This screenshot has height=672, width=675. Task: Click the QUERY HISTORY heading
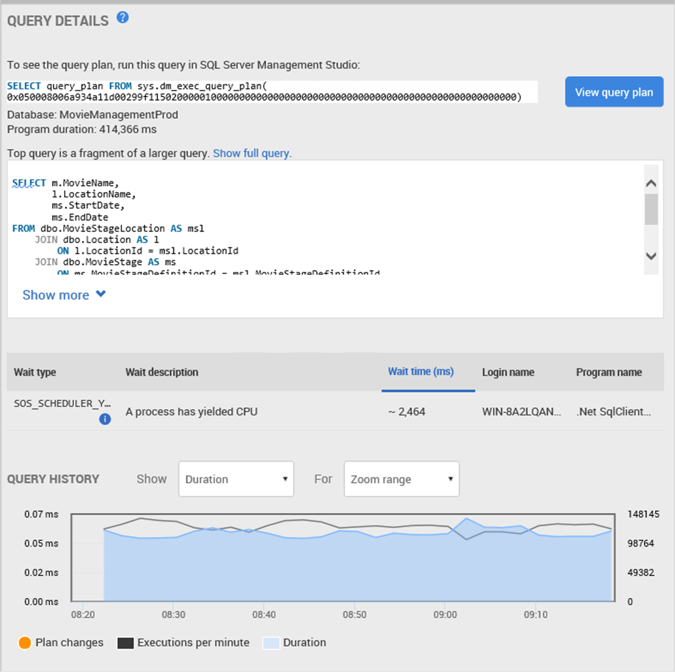(x=53, y=479)
